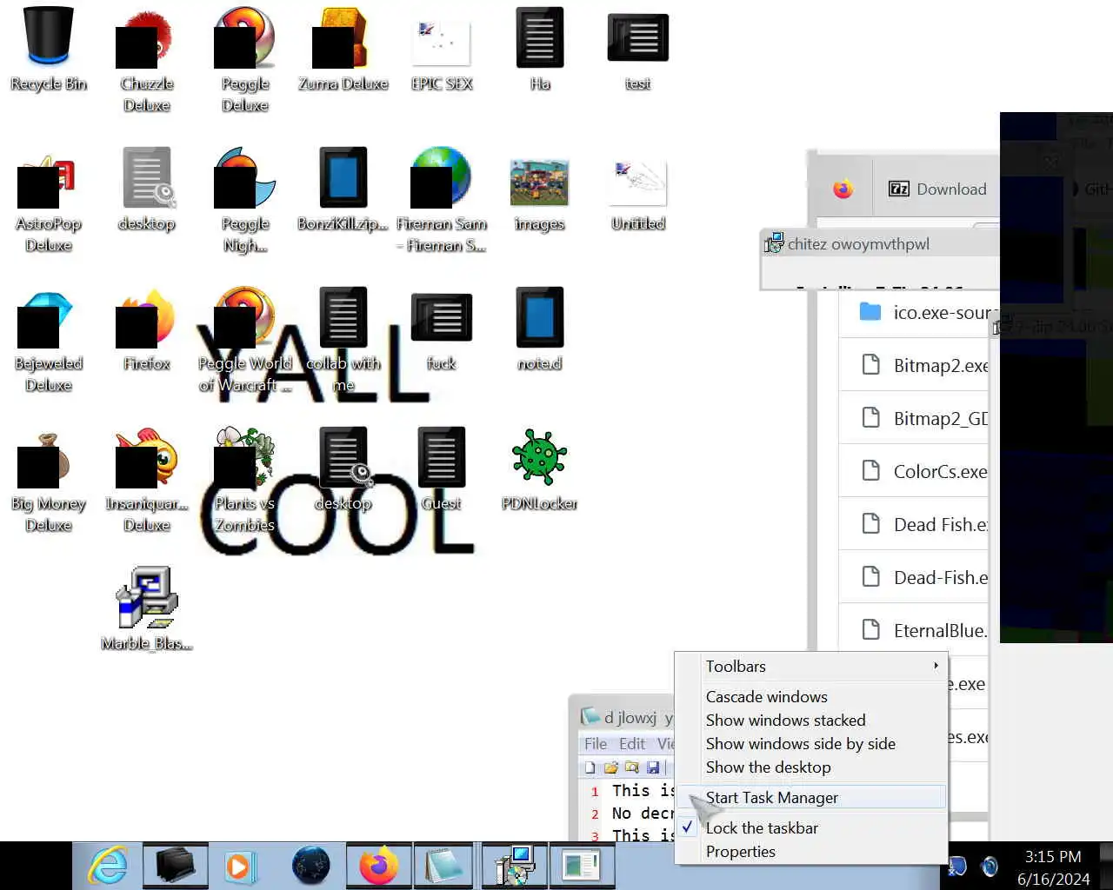Select the Peggle World of Warcraft shortcut
Screen dimensions: 1113x890
[x=245, y=341]
